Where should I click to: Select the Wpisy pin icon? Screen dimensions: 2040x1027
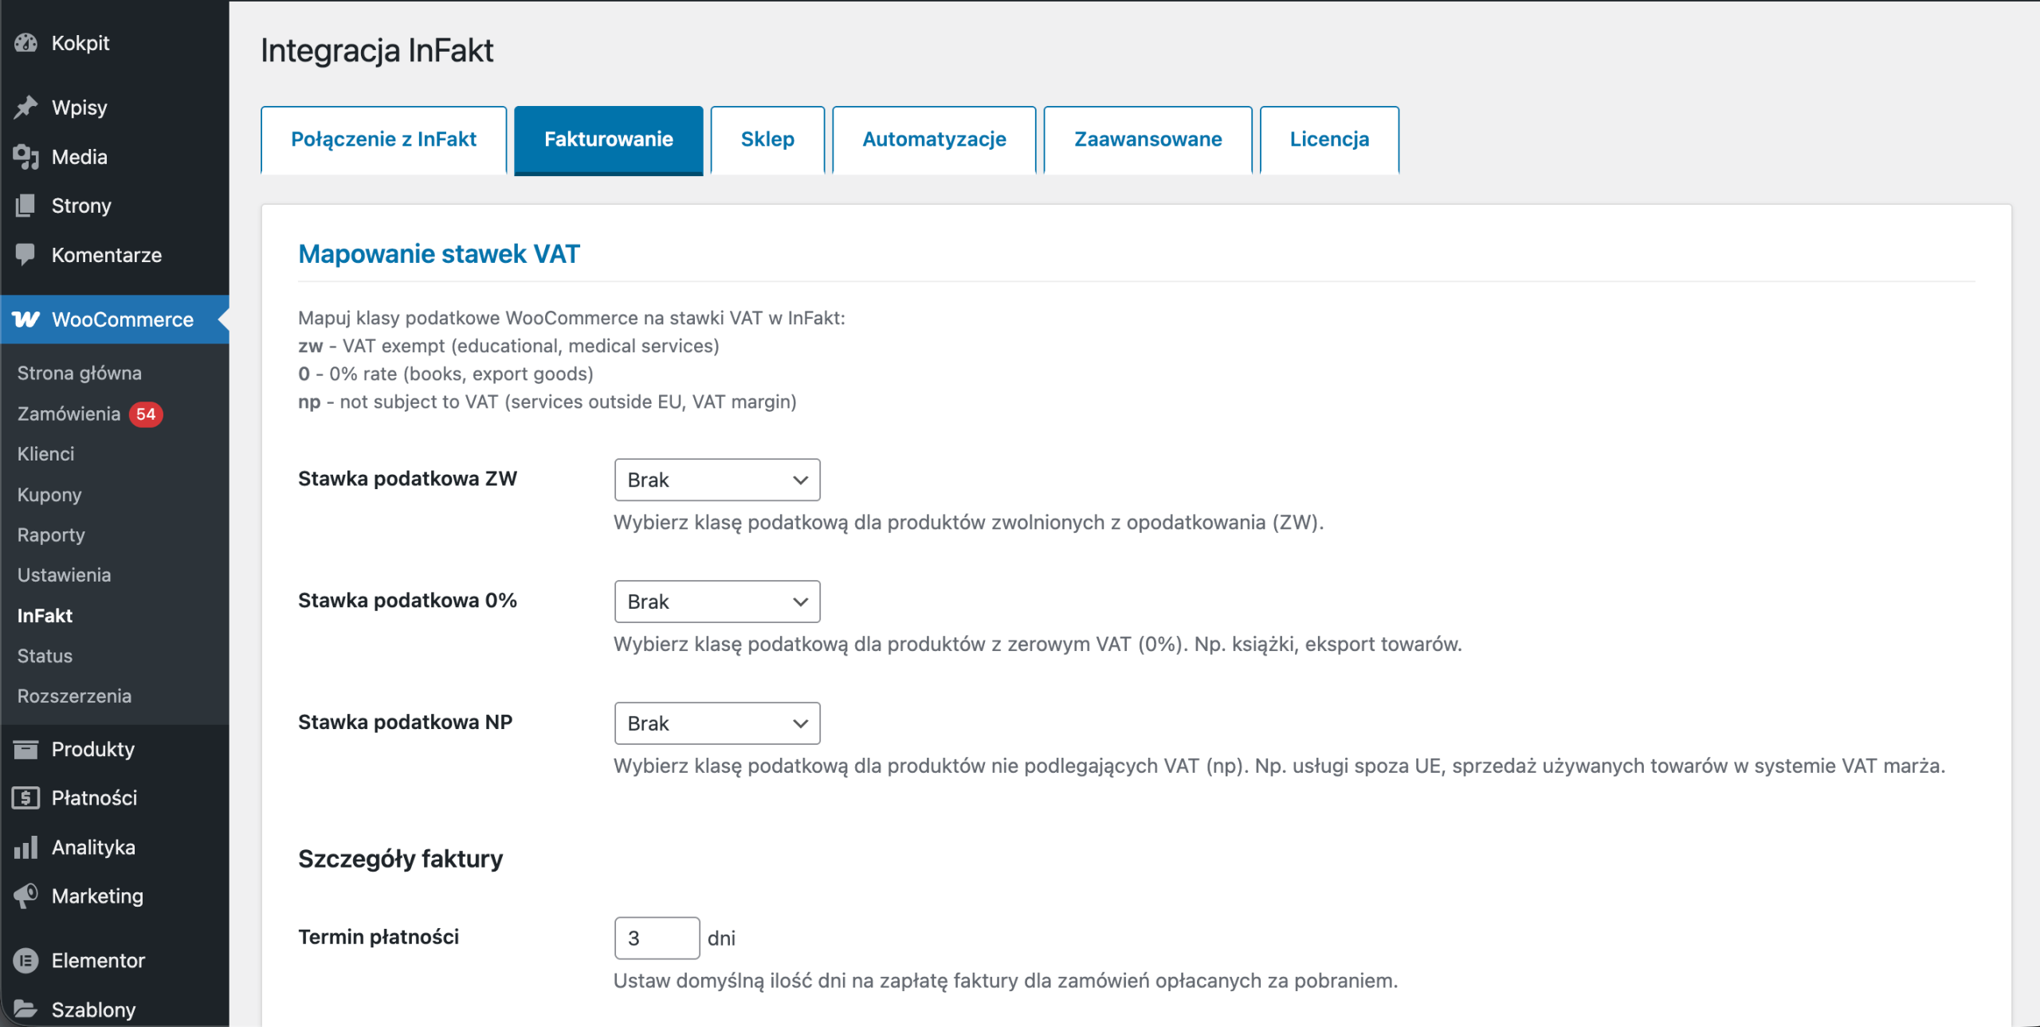pos(26,107)
